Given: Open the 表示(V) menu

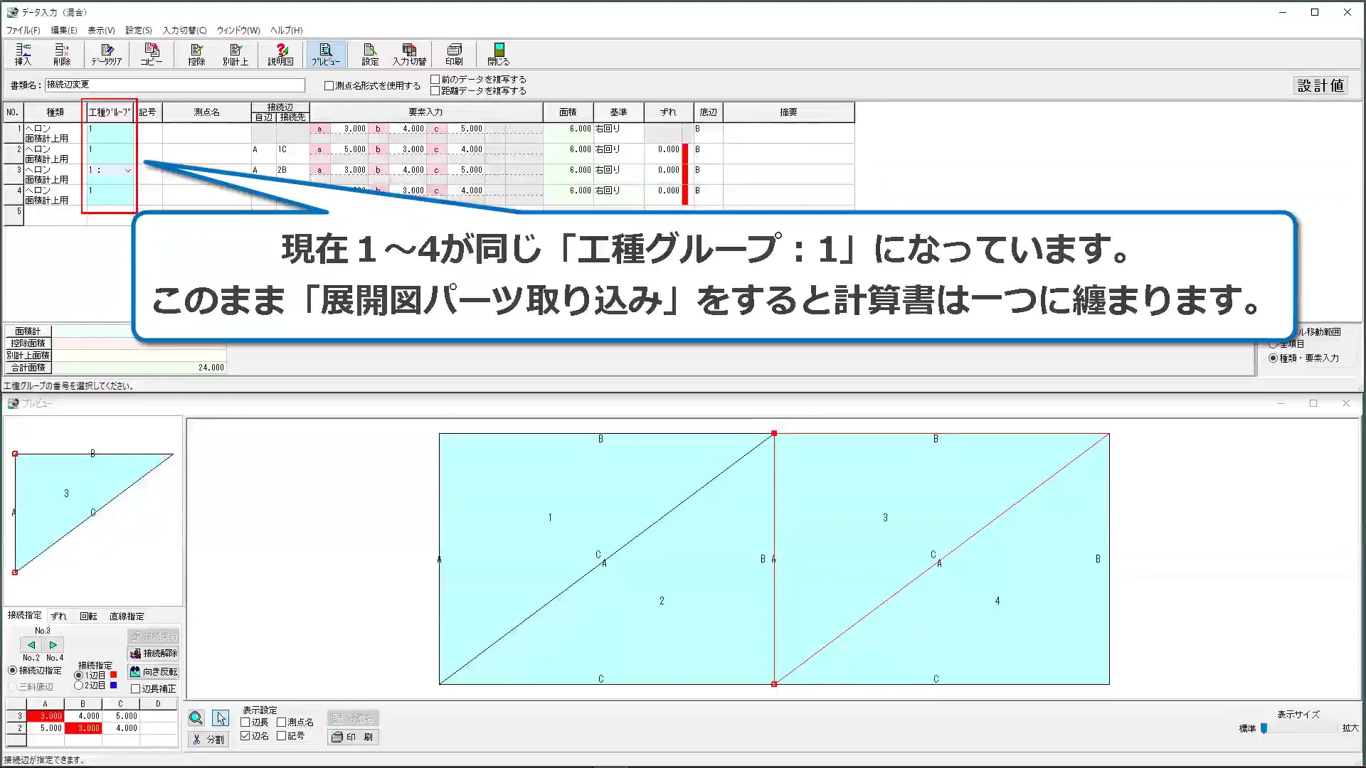Looking at the screenshot, I should click(x=101, y=31).
